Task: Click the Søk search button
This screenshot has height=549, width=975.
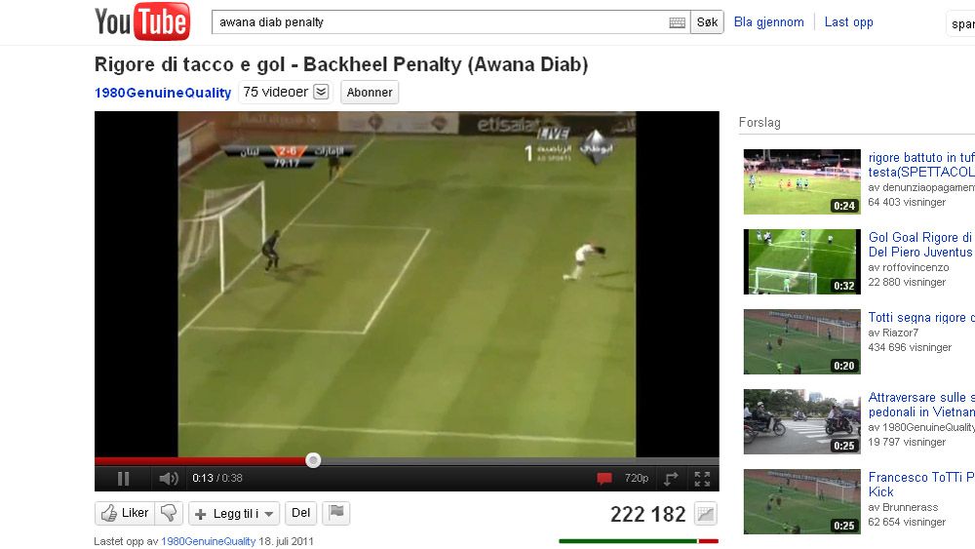Action: tap(707, 22)
